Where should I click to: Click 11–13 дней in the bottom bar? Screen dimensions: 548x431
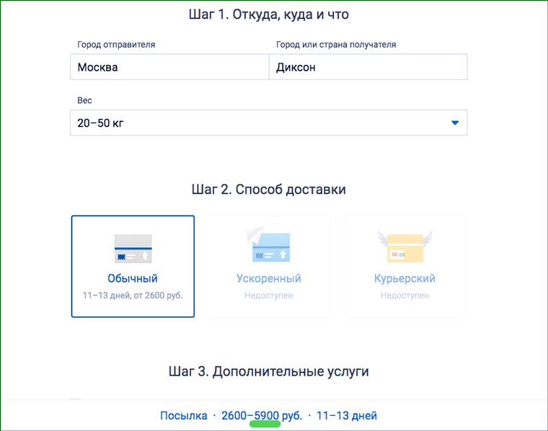[x=346, y=416]
